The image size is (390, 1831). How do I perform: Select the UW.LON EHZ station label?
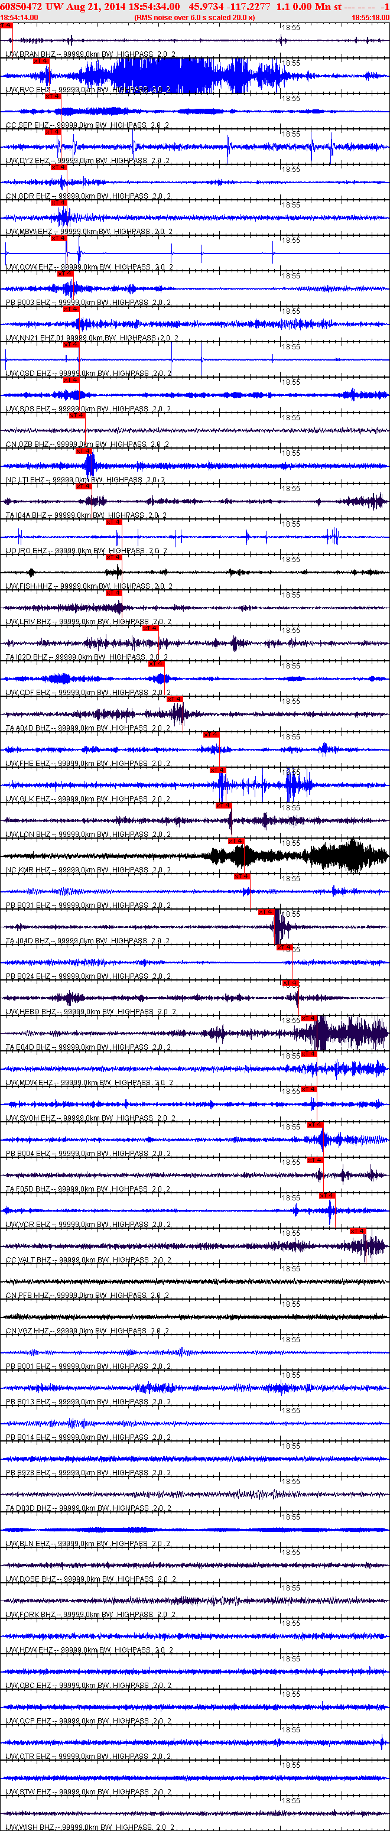click(88, 835)
